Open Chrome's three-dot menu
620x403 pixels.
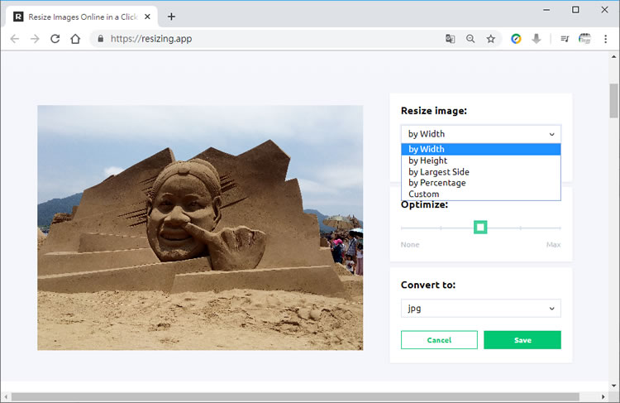(x=607, y=38)
